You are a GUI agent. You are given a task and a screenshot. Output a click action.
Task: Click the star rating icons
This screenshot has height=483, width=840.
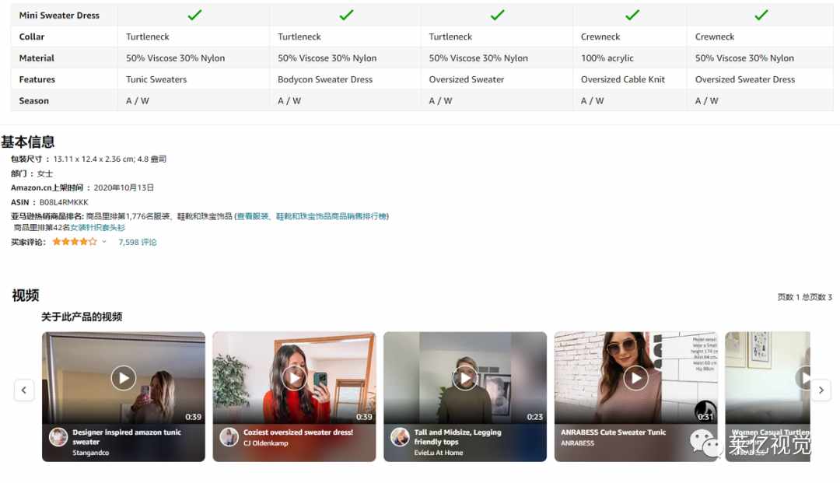coord(75,241)
